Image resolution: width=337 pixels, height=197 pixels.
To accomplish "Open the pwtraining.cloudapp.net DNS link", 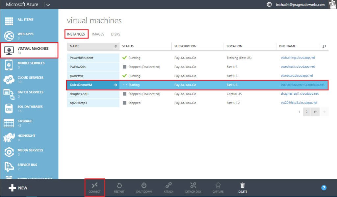I will (298, 58).
